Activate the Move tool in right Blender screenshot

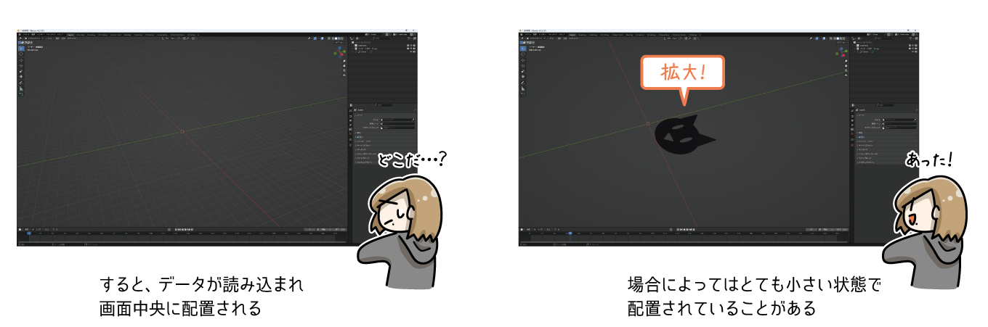523,59
